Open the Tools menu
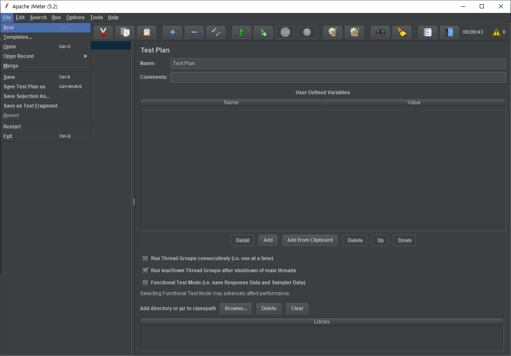This screenshot has height=356, width=511. point(96,18)
